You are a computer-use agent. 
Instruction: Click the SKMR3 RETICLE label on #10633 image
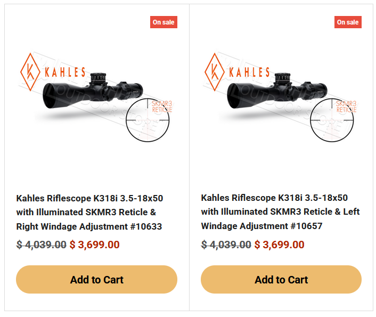[x=162, y=107]
